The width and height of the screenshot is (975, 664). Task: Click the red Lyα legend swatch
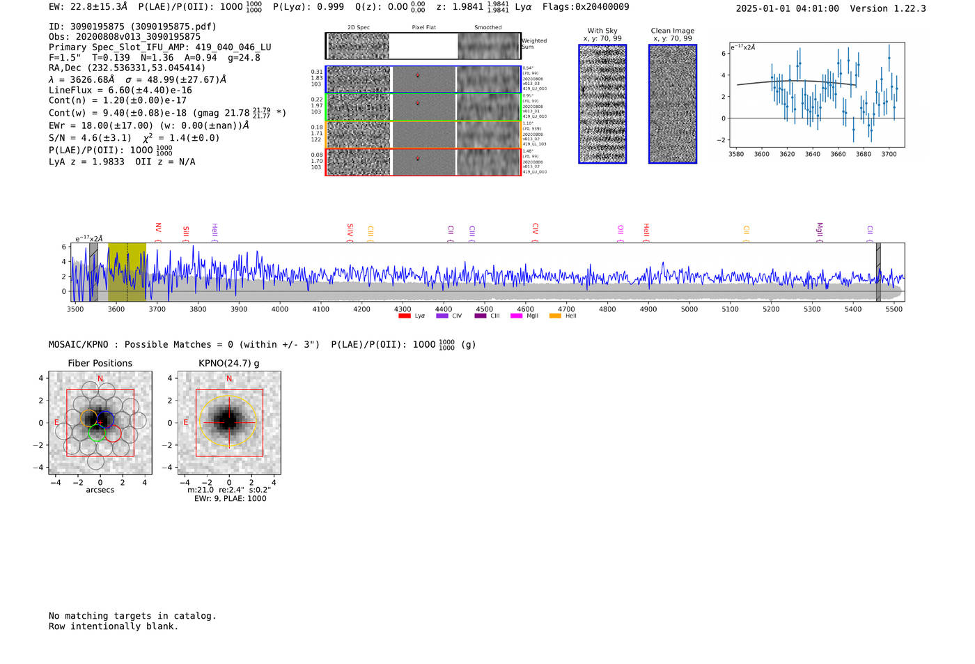pyautogui.click(x=404, y=316)
